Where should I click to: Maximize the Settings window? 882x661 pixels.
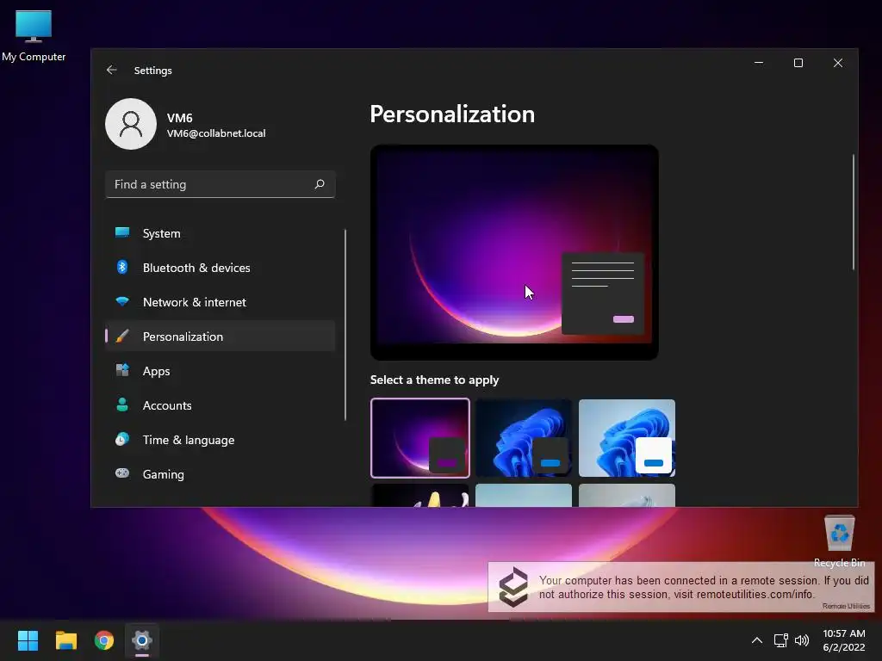[798, 63]
